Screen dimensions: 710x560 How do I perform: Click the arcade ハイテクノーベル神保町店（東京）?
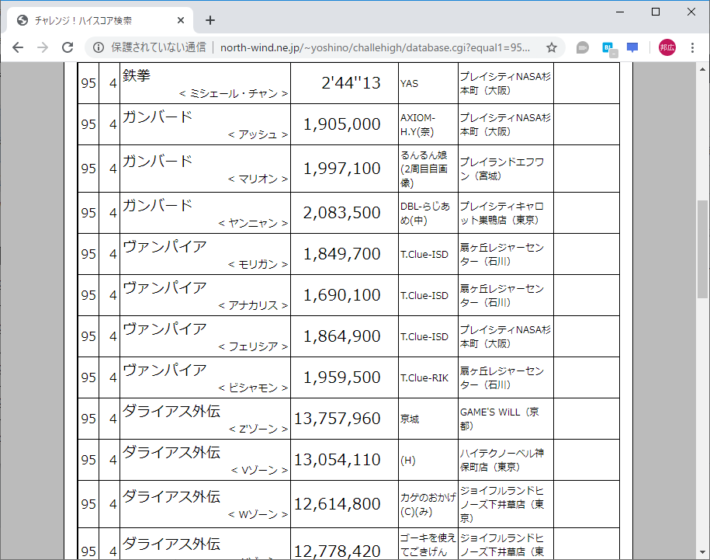[x=502, y=460]
